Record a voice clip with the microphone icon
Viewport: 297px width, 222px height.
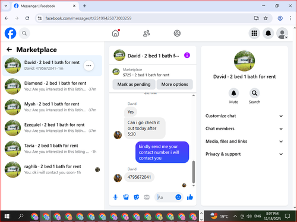point(115,197)
